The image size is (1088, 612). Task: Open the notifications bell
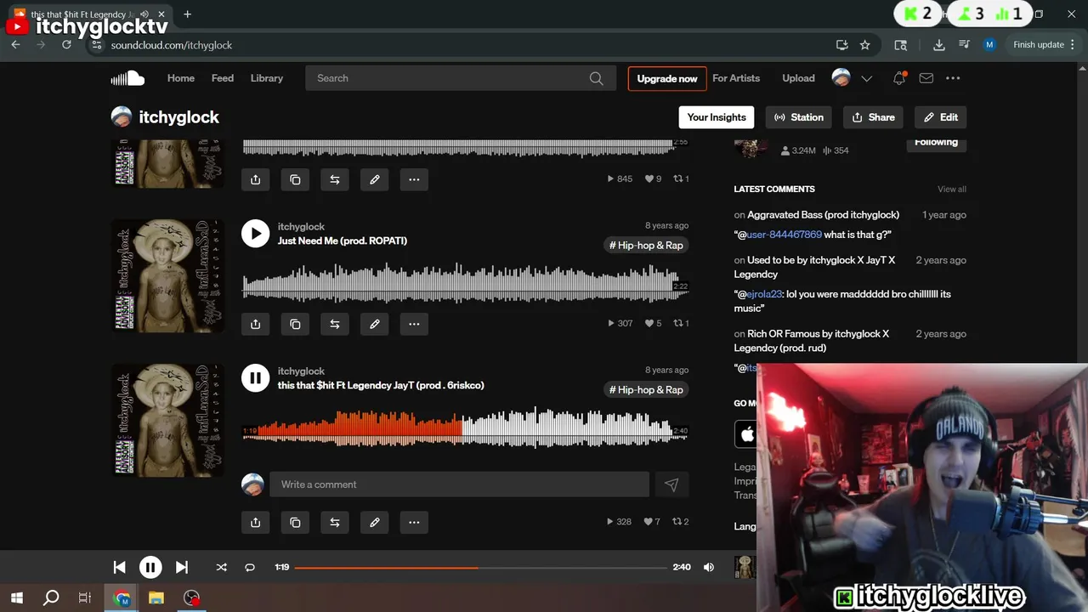pos(899,78)
